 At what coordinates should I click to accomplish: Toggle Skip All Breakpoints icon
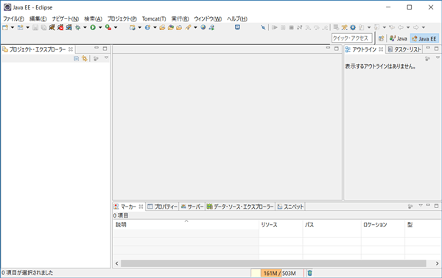pyautogui.click(x=263, y=27)
